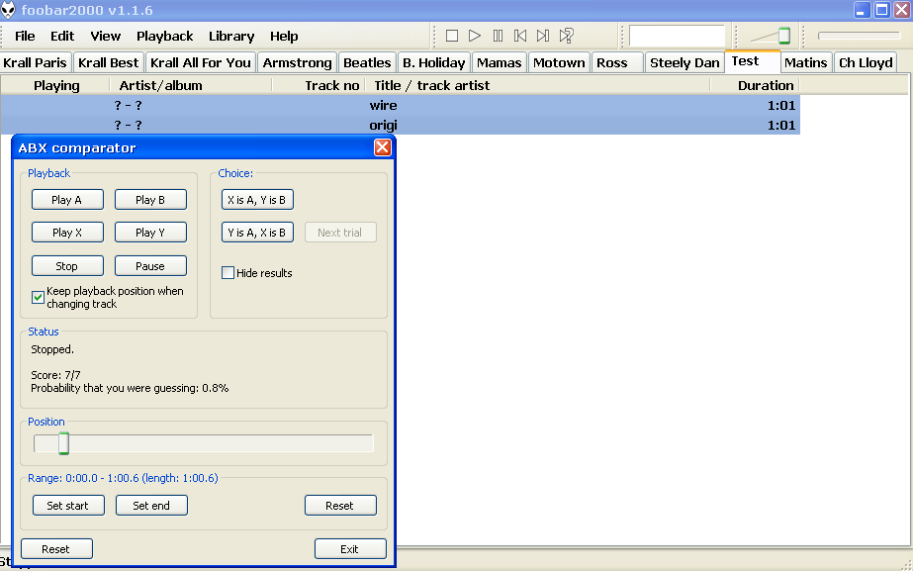Switch to the Matins playlist tab
Image resolution: width=913 pixels, height=571 pixels.
point(806,62)
